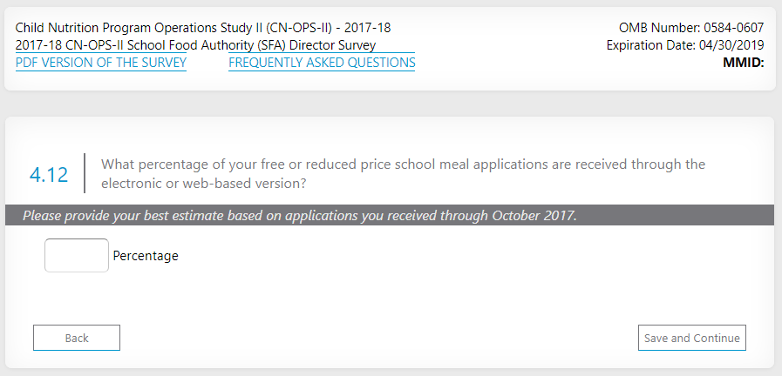Click the Back button
The height and width of the screenshot is (376, 782).
click(77, 338)
